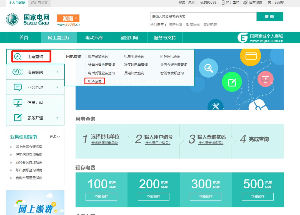Open the 湖南 province dropdown selector
Viewport: 300px width, 215px height.
[68, 18]
